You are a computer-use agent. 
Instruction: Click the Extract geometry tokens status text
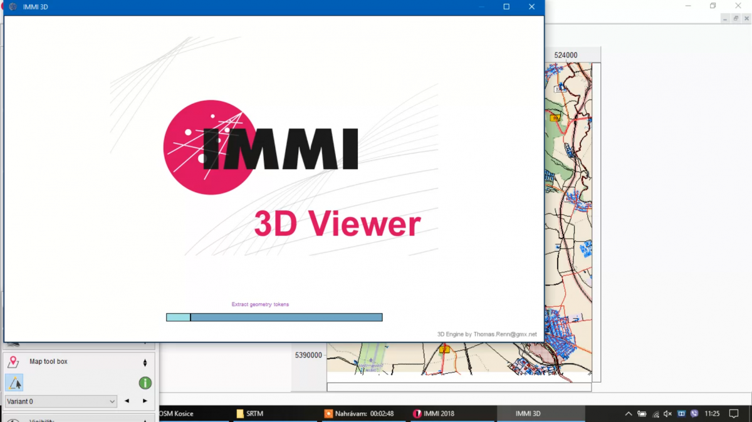pyautogui.click(x=260, y=304)
